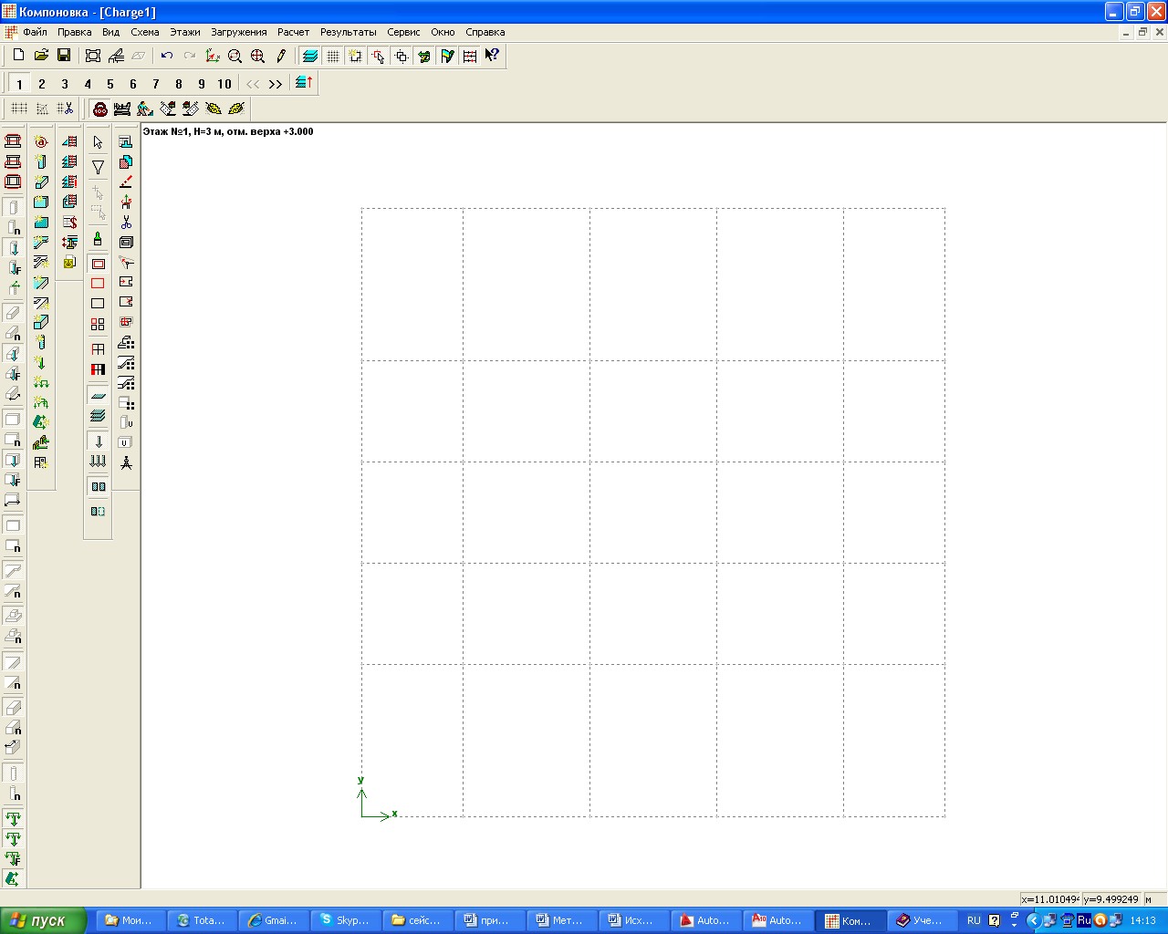Switch to storey number 5
This screenshot has height=934, width=1168.
[110, 84]
